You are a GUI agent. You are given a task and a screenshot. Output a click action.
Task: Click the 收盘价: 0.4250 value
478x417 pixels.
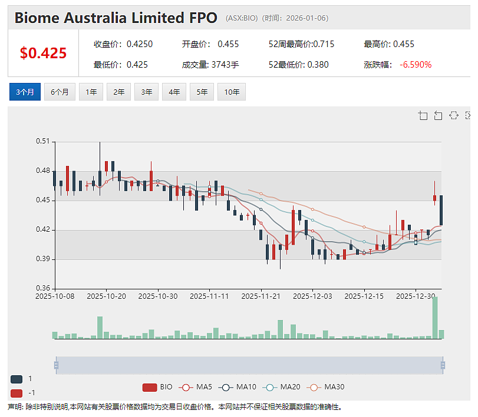[x=123, y=45]
